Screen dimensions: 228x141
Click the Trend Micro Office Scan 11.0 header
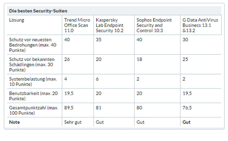point(77,25)
